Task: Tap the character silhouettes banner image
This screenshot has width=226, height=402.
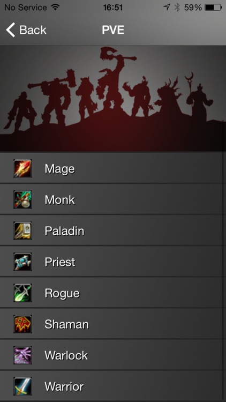Action: [113, 99]
